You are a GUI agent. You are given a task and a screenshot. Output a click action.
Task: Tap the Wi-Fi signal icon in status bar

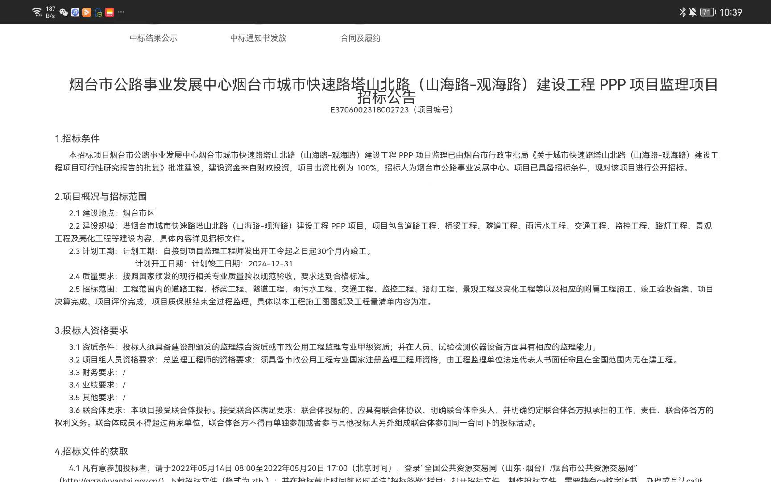point(37,12)
